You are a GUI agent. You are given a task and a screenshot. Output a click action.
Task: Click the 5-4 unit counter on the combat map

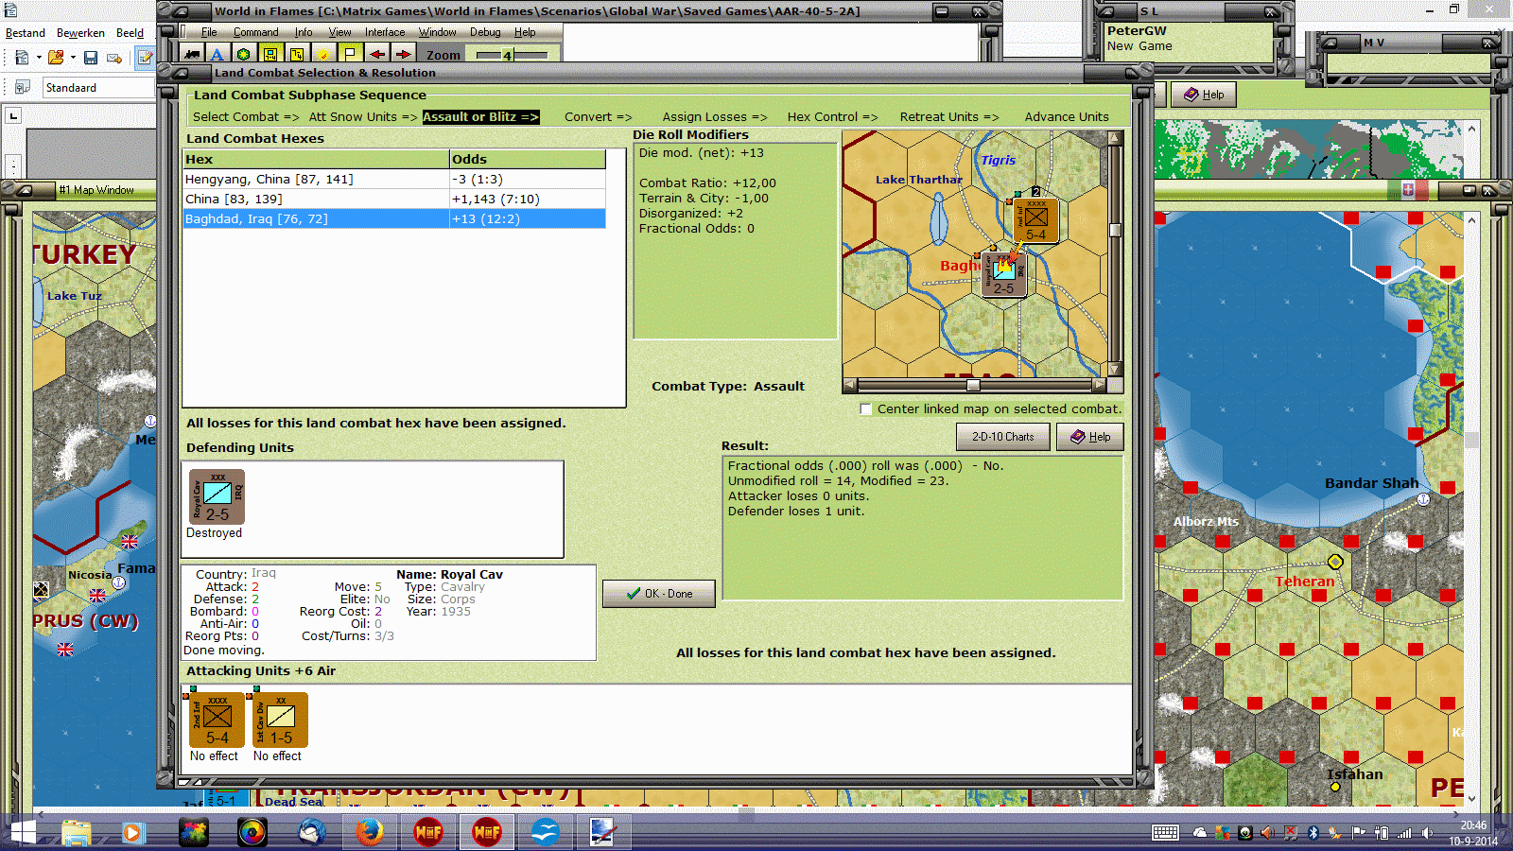[1036, 220]
